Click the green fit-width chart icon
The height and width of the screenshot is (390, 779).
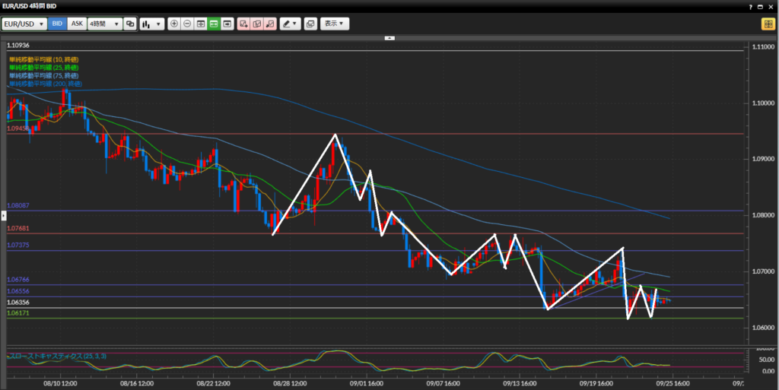214,24
